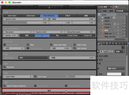The width and height of the screenshot is (129, 95).
Task: Hide Camera using its eye icon
Action: click(x=118, y=24)
